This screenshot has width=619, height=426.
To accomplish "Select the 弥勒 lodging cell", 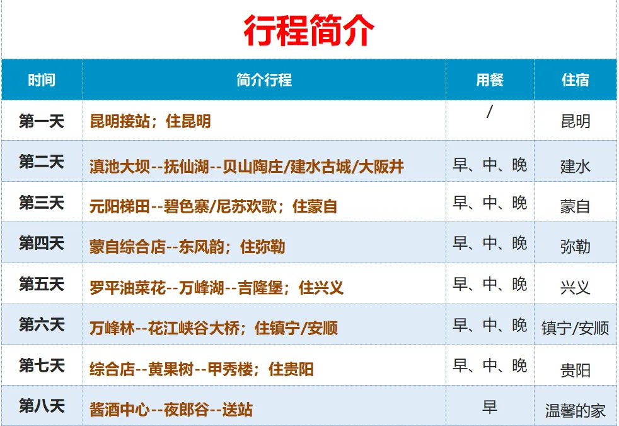I will click(x=575, y=247).
